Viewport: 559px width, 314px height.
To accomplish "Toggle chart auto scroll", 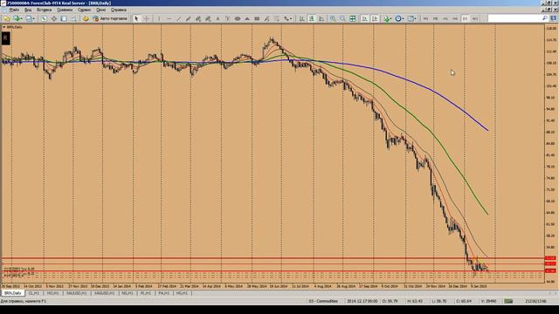I will pyautogui.click(x=364, y=18).
